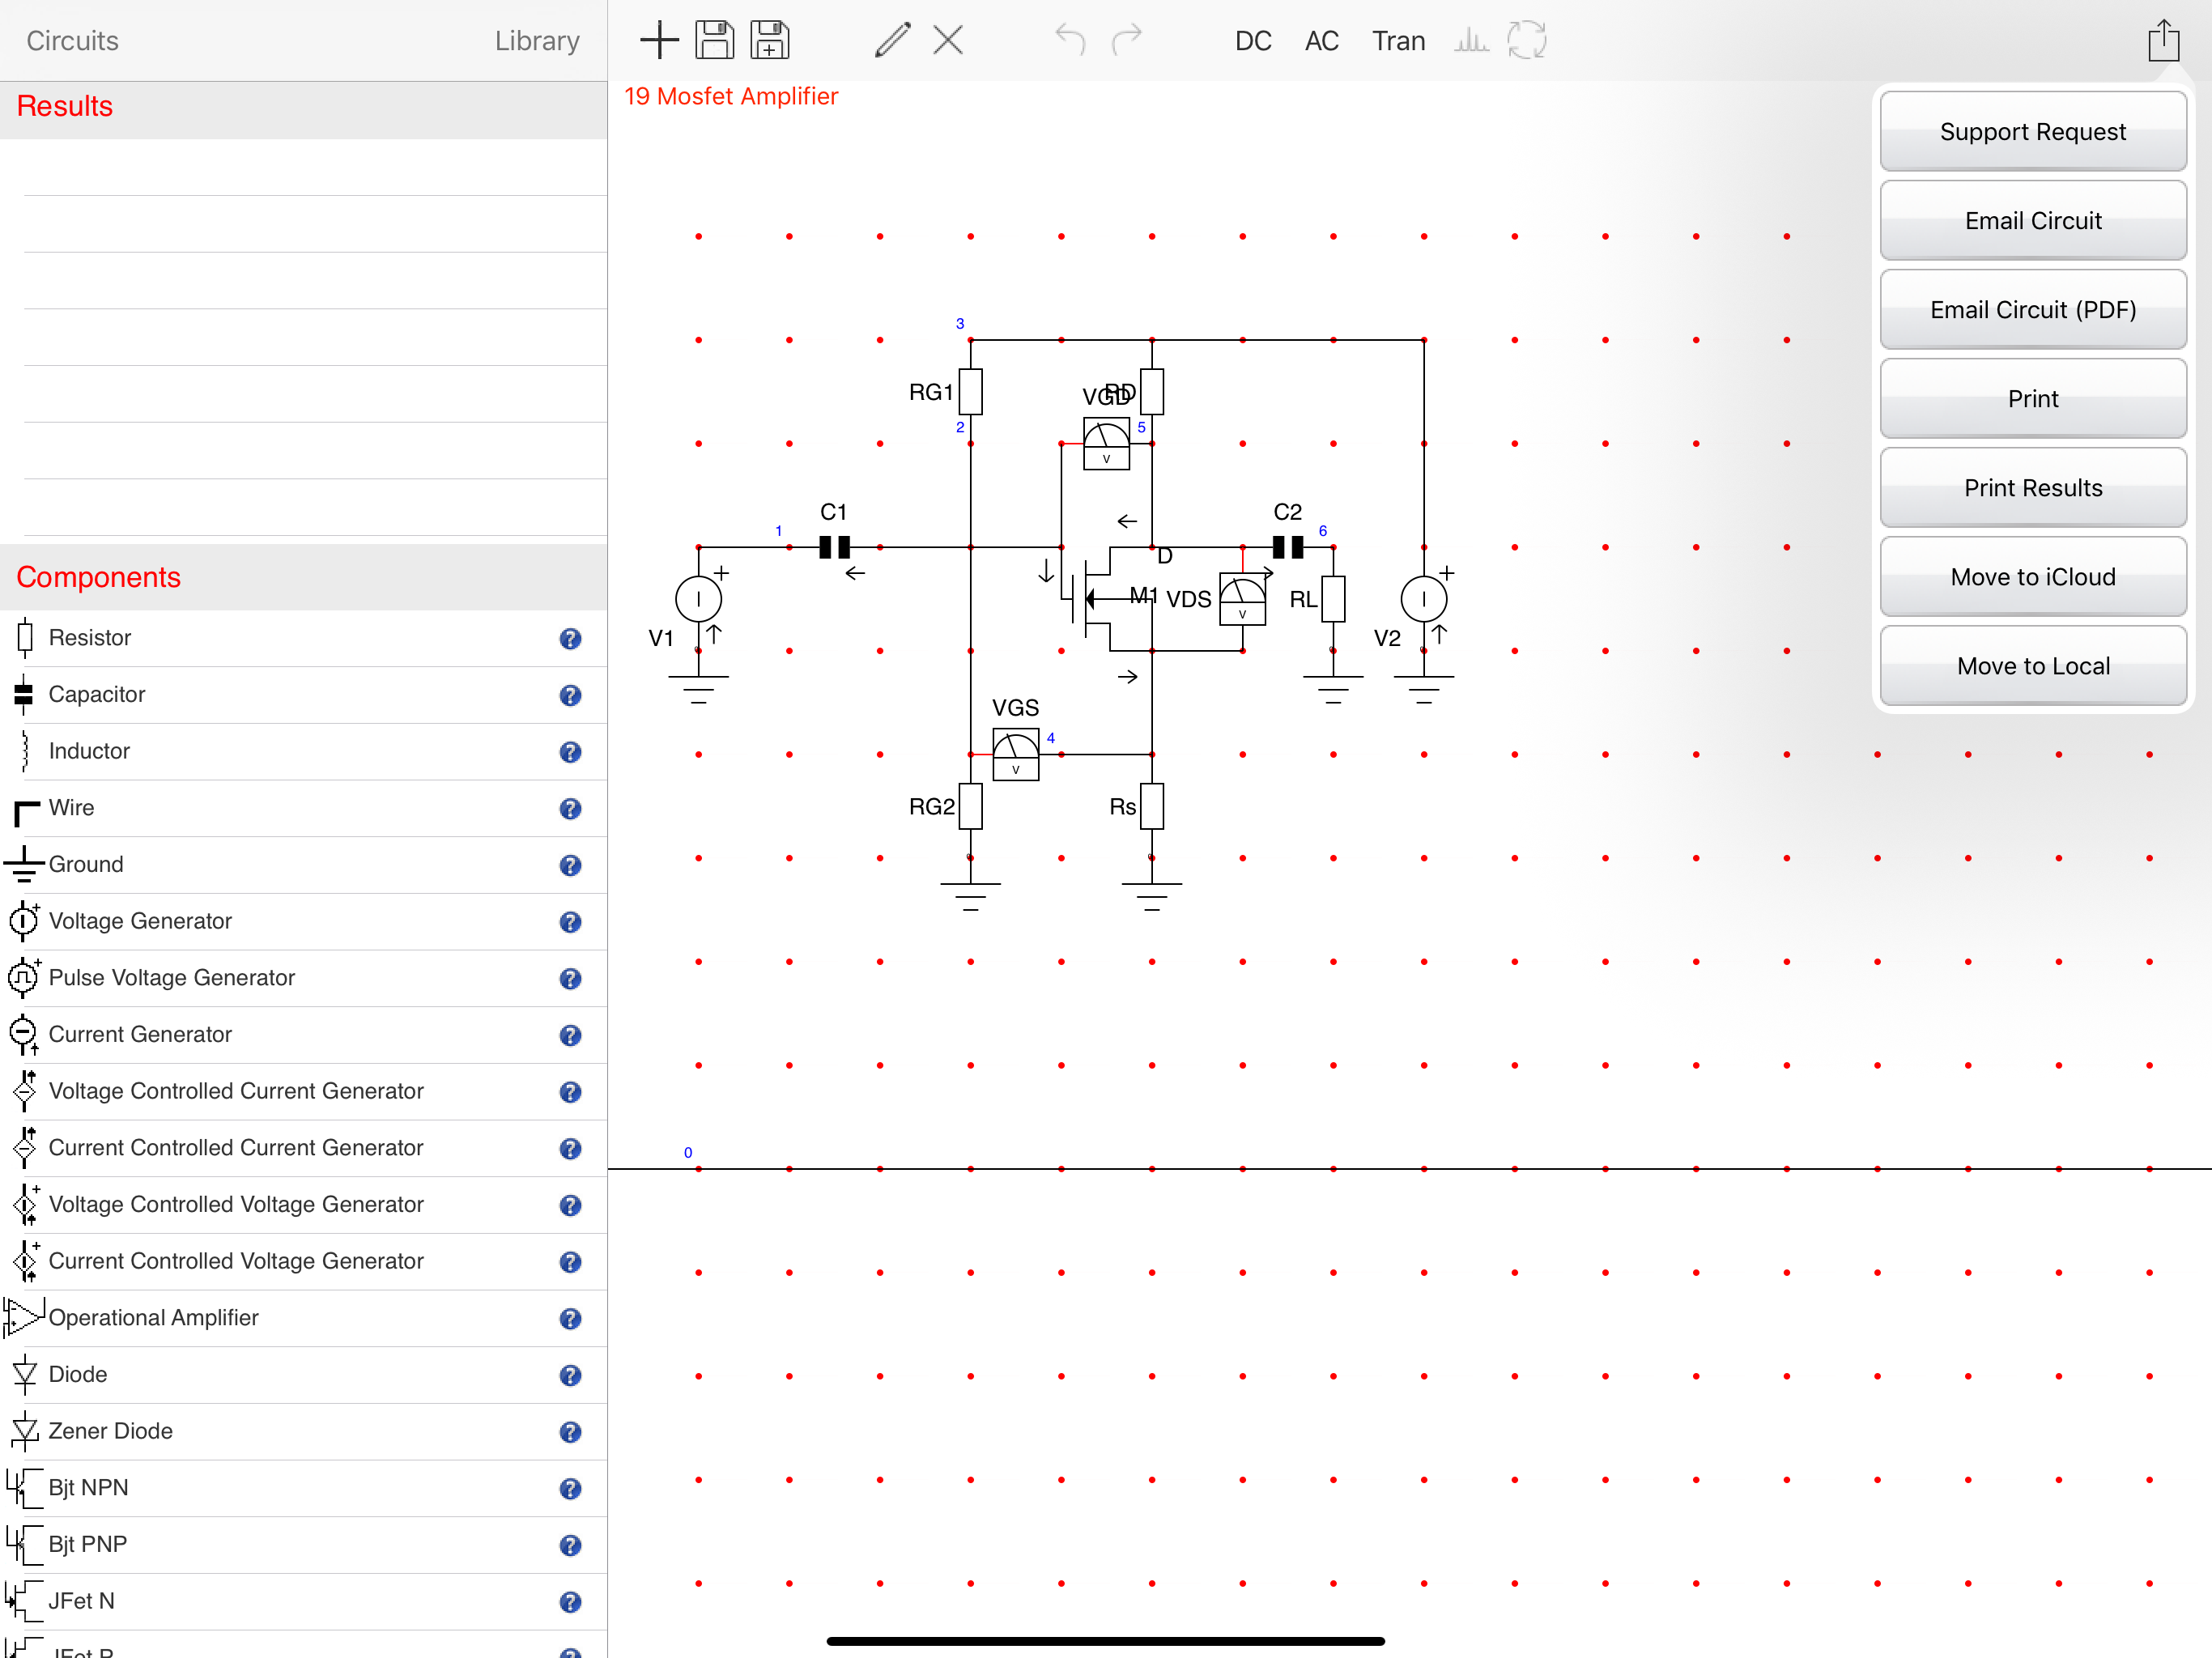Select Pulse Voltage Generator component
Image resolution: width=2212 pixels, height=1658 pixels.
303,978
